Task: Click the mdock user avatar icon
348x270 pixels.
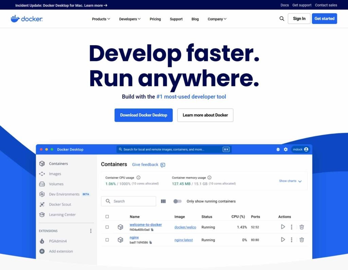Action: point(306,149)
